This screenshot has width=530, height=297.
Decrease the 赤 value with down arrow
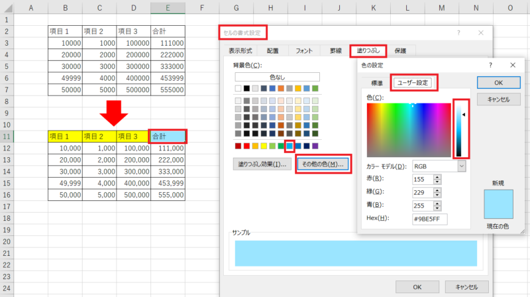pyautogui.click(x=437, y=182)
